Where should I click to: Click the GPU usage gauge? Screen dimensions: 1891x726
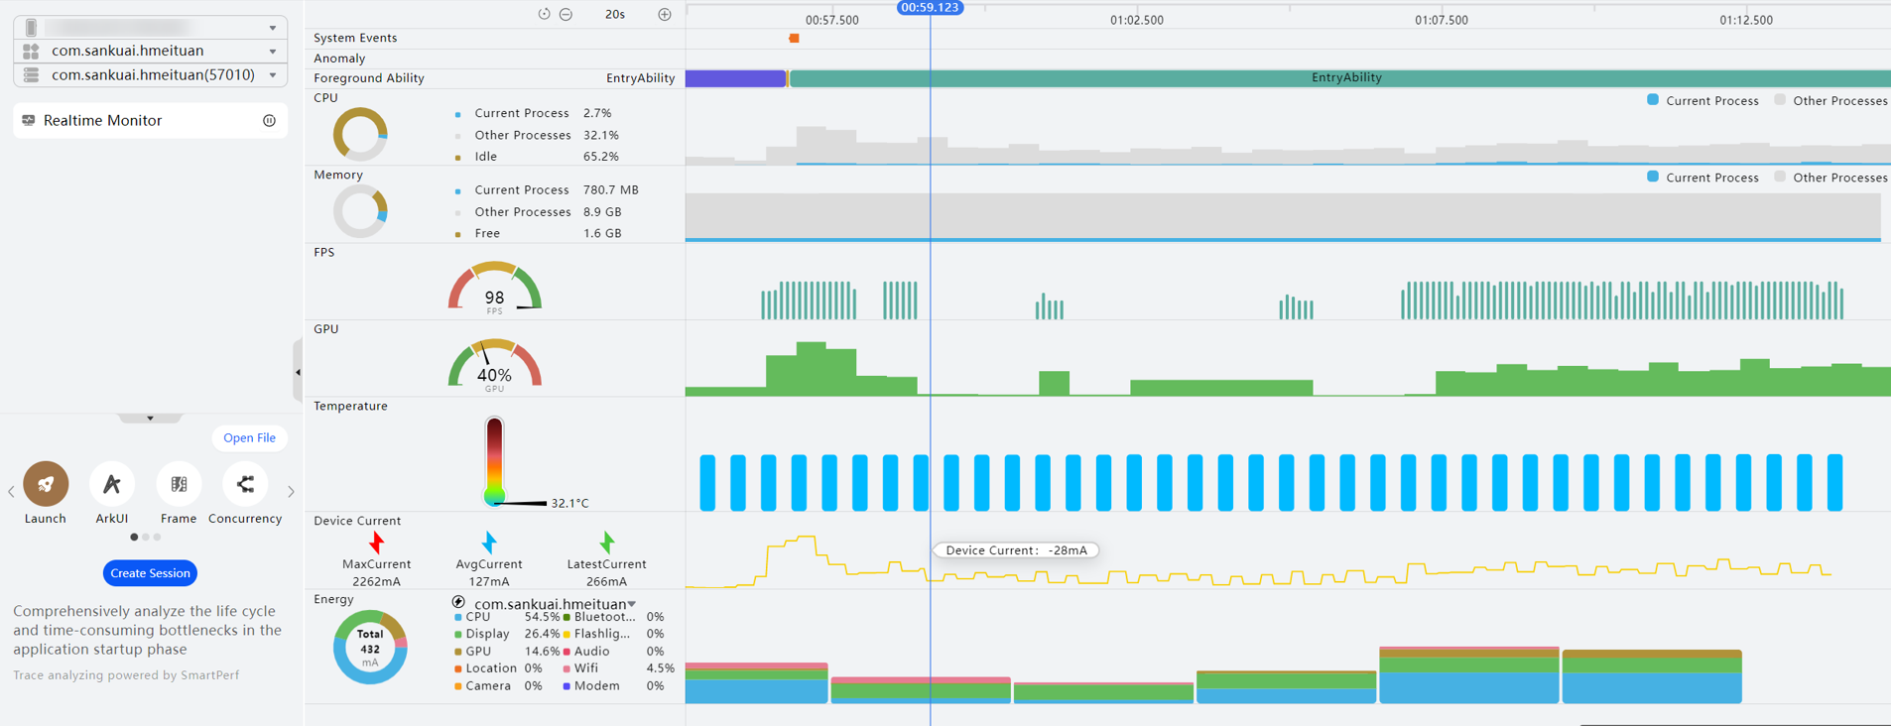[495, 364]
